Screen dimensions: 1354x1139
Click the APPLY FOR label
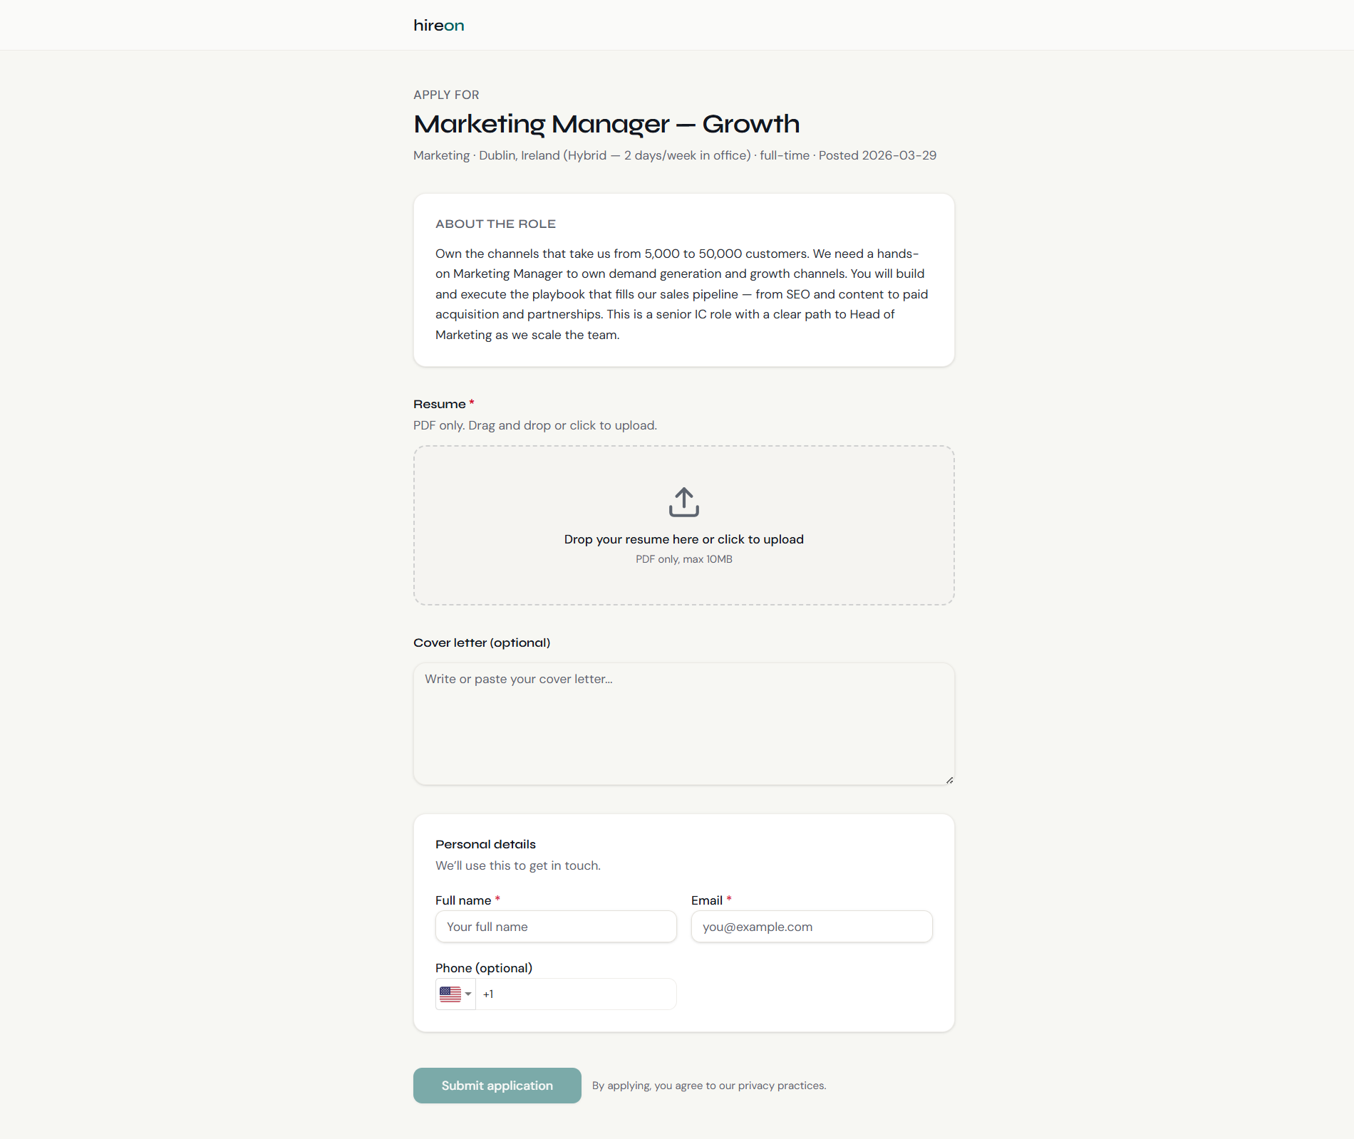point(446,94)
